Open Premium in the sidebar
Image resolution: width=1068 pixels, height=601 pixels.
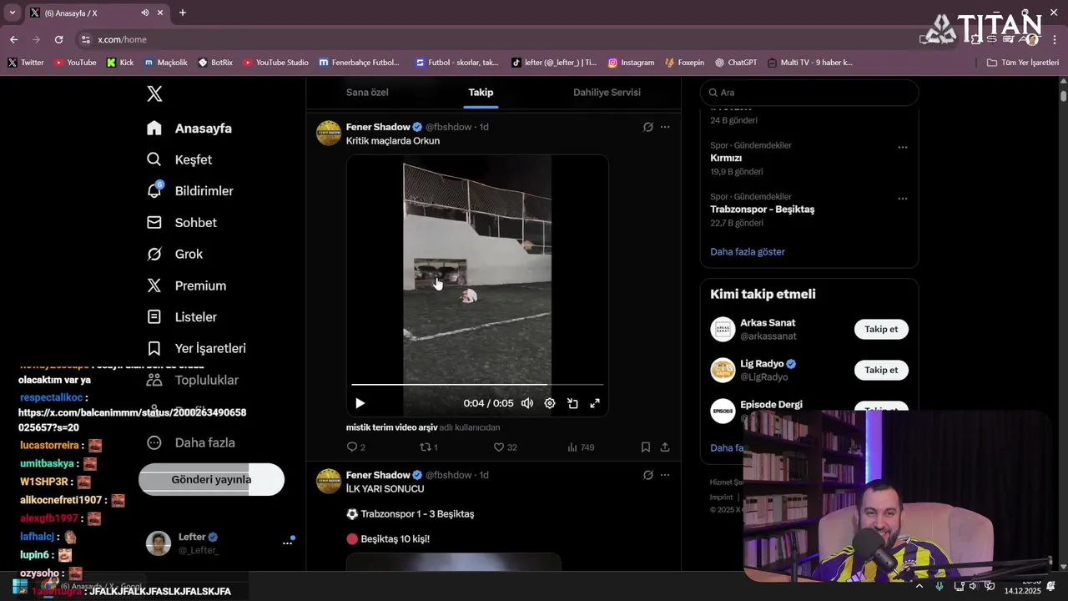[x=187, y=285]
